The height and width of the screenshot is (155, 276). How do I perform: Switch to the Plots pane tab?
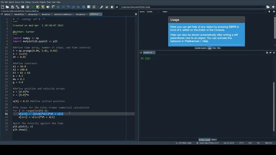(x=214, y=48)
